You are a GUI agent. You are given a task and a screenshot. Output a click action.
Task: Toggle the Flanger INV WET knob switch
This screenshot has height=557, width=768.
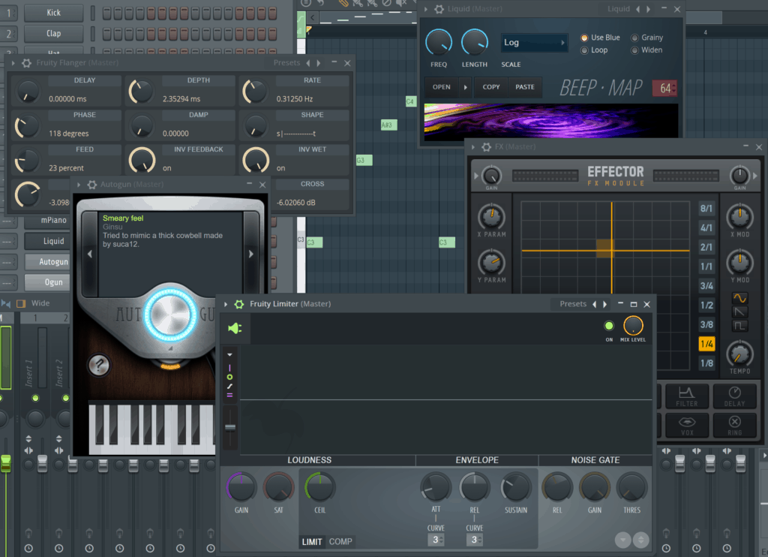256,161
